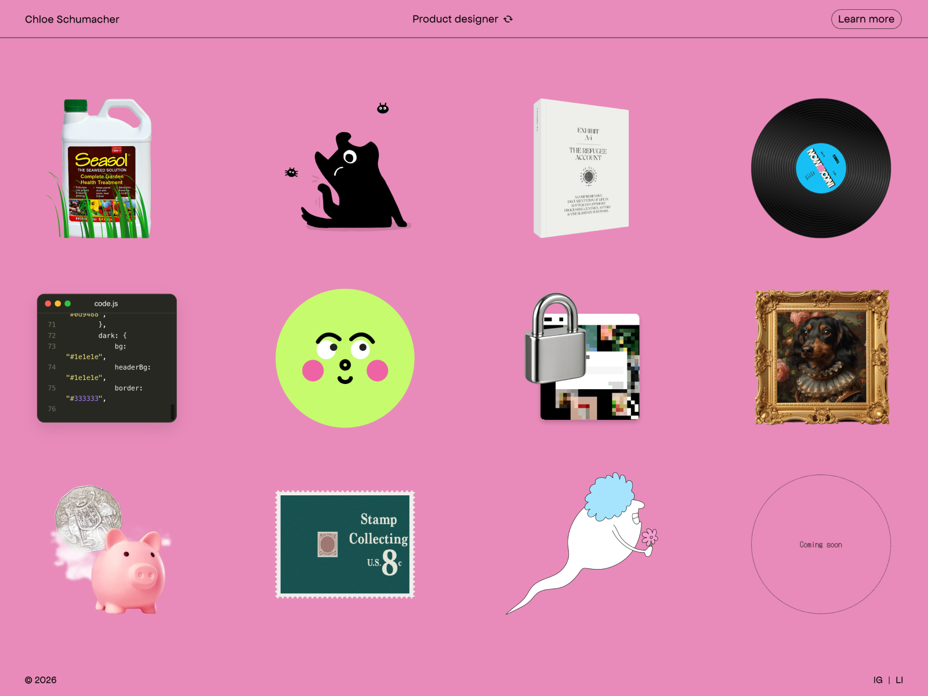Click the Chloe Schumacher name link

(72, 19)
